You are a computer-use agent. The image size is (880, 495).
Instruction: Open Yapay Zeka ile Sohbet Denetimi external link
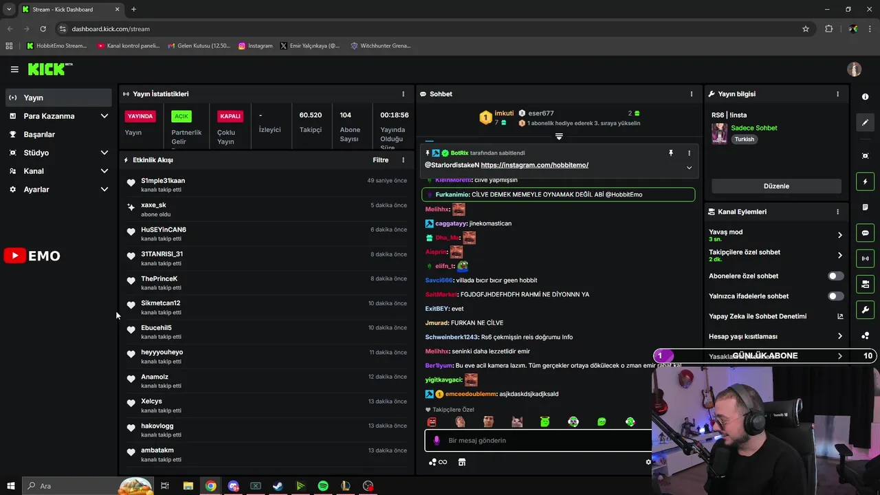(x=840, y=316)
